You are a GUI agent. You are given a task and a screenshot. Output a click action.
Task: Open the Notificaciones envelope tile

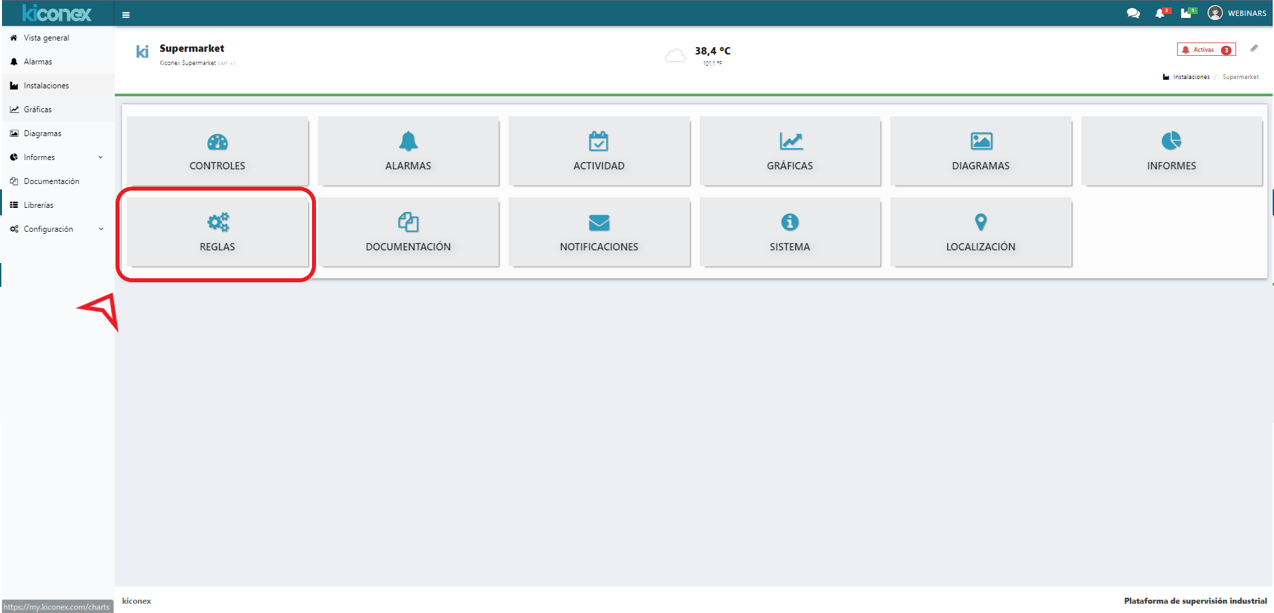(x=599, y=232)
